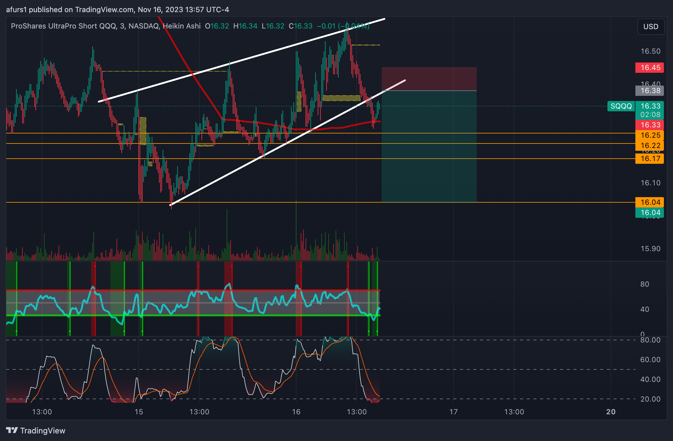Viewport: 673px width, 441px height.
Task: Click the date label 20 on time axis
Action: [611, 412]
